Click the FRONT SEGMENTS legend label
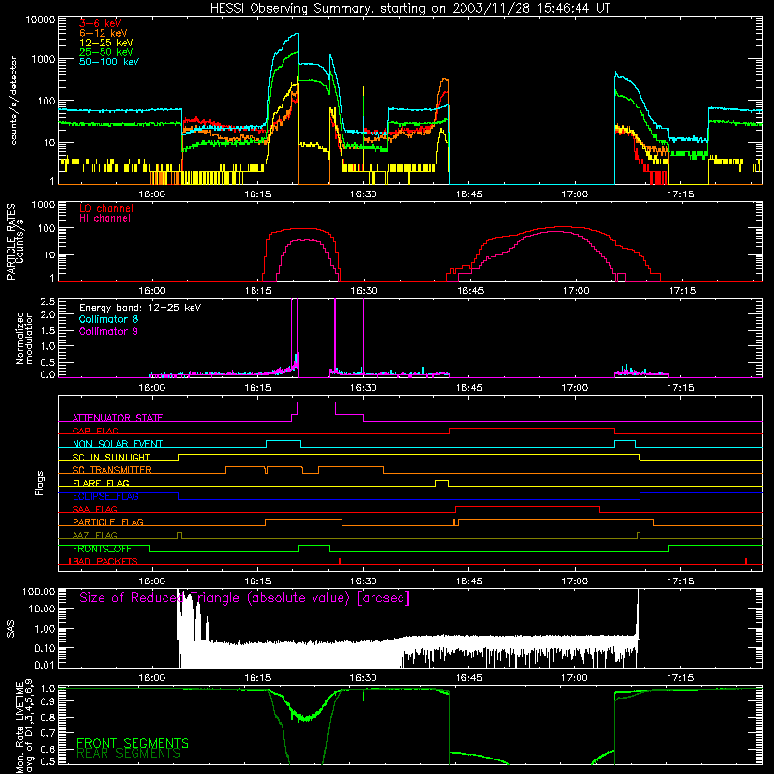The width and height of the screenshot is (774, 774). point(133,743)
